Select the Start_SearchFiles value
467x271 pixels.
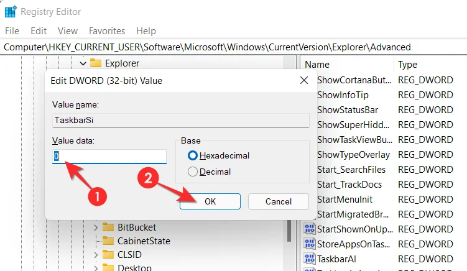[351, 170]
